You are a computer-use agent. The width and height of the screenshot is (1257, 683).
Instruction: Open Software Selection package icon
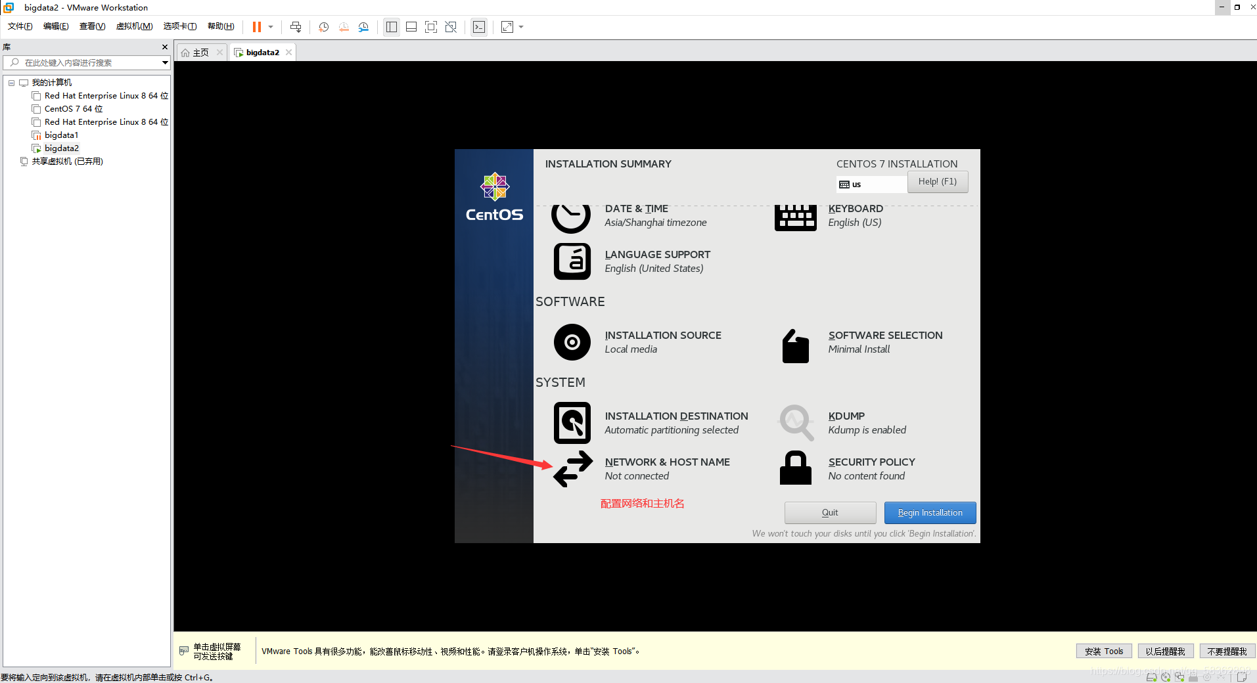796,345
